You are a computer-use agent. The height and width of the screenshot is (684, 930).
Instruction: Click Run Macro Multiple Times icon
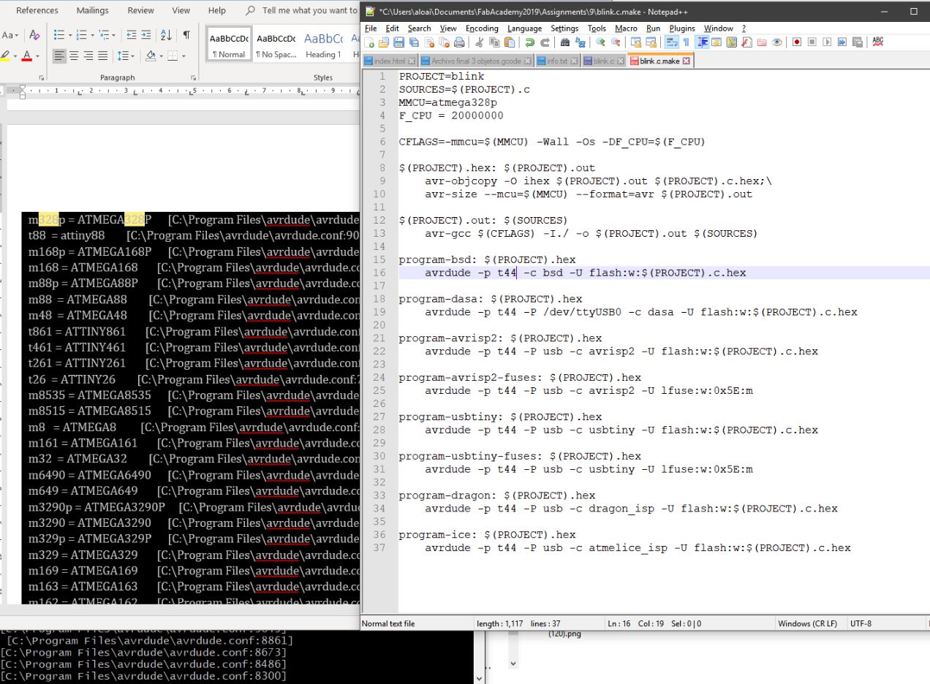coord(842,42)
